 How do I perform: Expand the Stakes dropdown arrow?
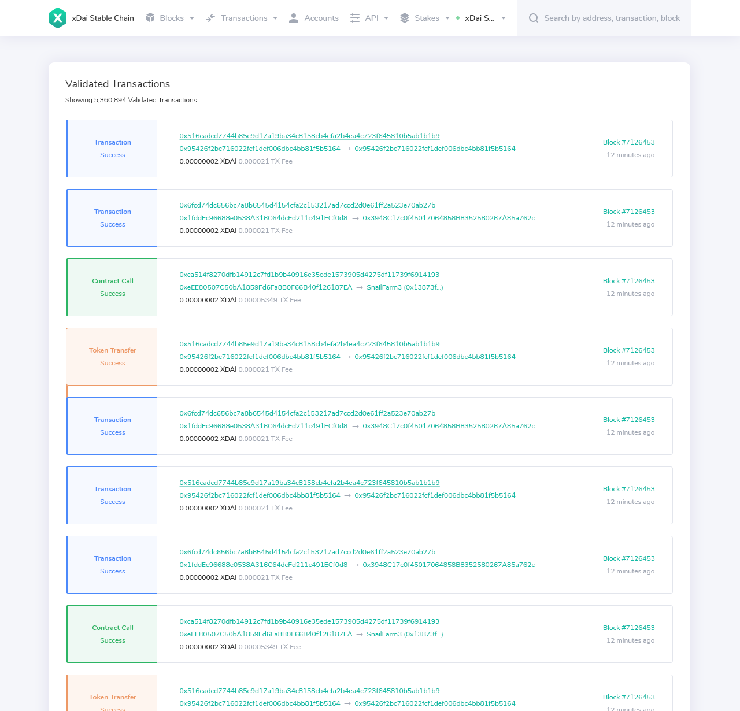coord(447,18)
